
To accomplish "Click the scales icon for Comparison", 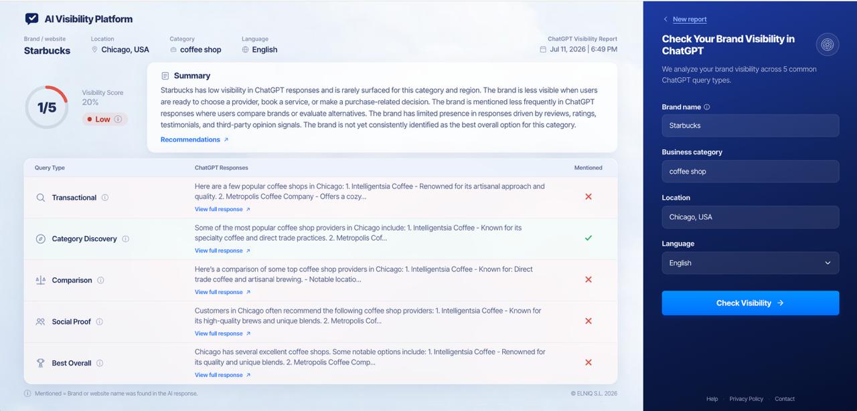I will tap(41, 281).
